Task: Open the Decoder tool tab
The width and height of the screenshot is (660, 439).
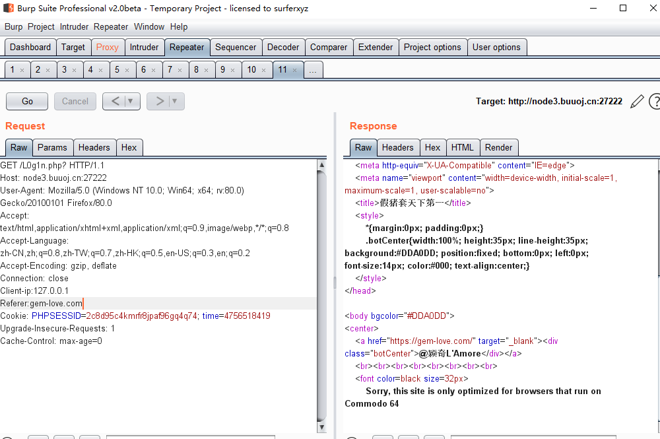Action: point(283,48)
